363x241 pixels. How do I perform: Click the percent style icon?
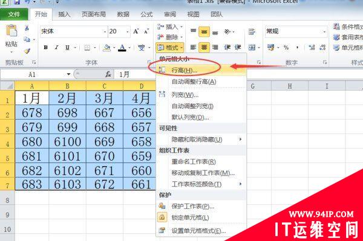286,48
